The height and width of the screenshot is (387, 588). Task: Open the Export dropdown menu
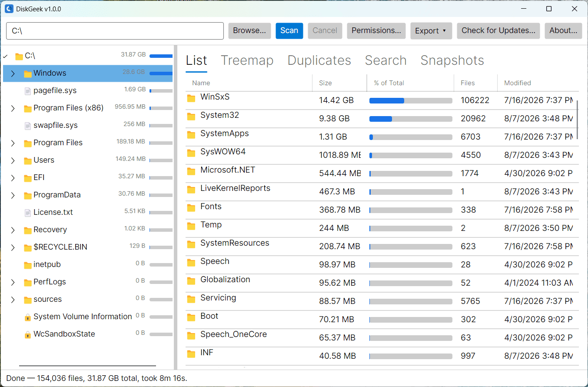coord(431,31)
